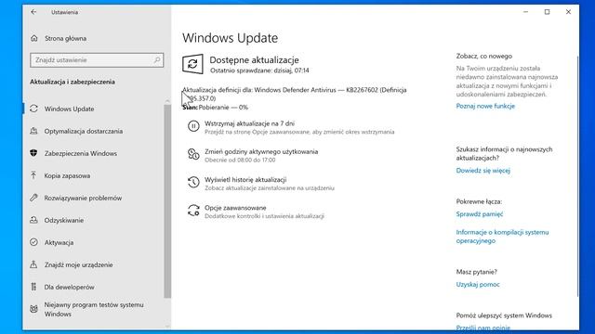Click the Obecnie od 08:00 do 17:00 text
This screenshot has width=595, height=334.
coord(240,160)
